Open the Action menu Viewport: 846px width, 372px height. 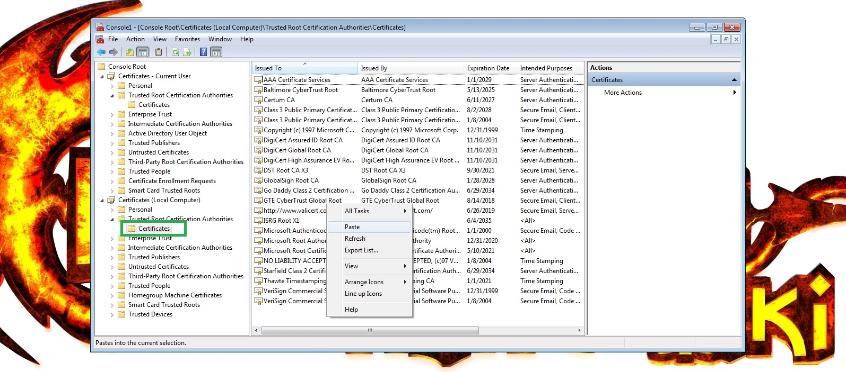pos(135,39)
